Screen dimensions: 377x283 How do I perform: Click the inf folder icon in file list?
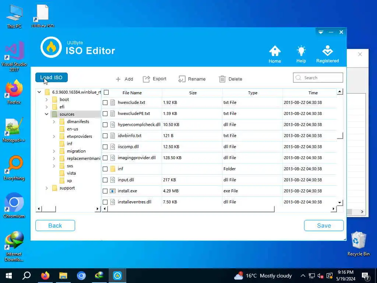[113, 169]
